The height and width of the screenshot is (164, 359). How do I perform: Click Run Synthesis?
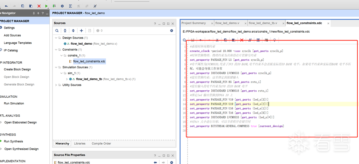coord(13,141)
